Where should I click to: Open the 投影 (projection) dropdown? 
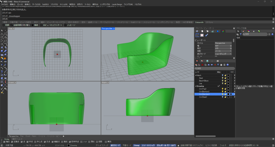(223, 51)
